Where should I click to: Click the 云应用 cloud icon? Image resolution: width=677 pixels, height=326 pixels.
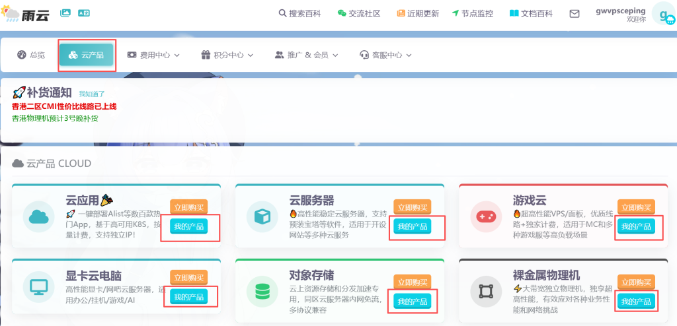point(38,217)
